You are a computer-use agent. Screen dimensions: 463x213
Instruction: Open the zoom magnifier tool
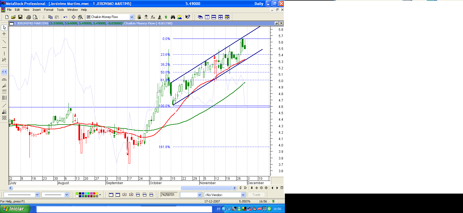(80, 17)
